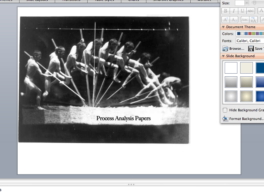Apply superscript formatting
Viewport: 264px width, 192px height.
tap(226, 19)
